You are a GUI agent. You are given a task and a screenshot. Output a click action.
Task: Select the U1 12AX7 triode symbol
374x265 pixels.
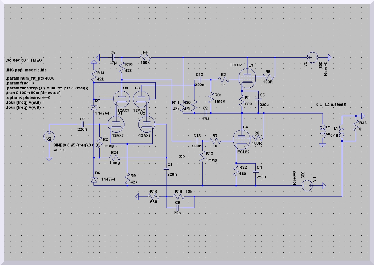point(117,126)
